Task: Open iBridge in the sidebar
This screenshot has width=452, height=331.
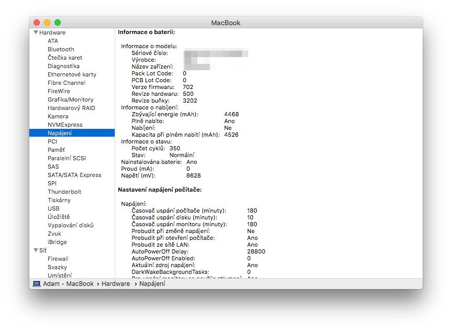Action: (57, 241)
